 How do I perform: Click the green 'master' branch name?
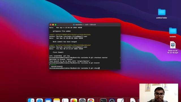coord(54,65)
